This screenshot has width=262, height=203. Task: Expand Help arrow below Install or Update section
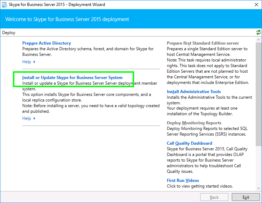click(34, 118)
